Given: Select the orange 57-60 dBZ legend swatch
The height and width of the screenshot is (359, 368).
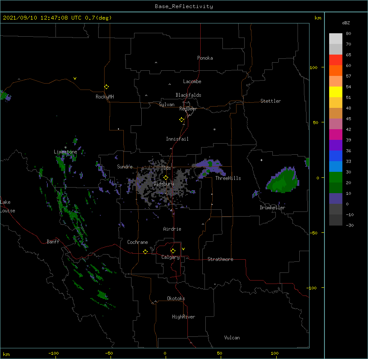Looking at the screenshot, I should [336, 70].
